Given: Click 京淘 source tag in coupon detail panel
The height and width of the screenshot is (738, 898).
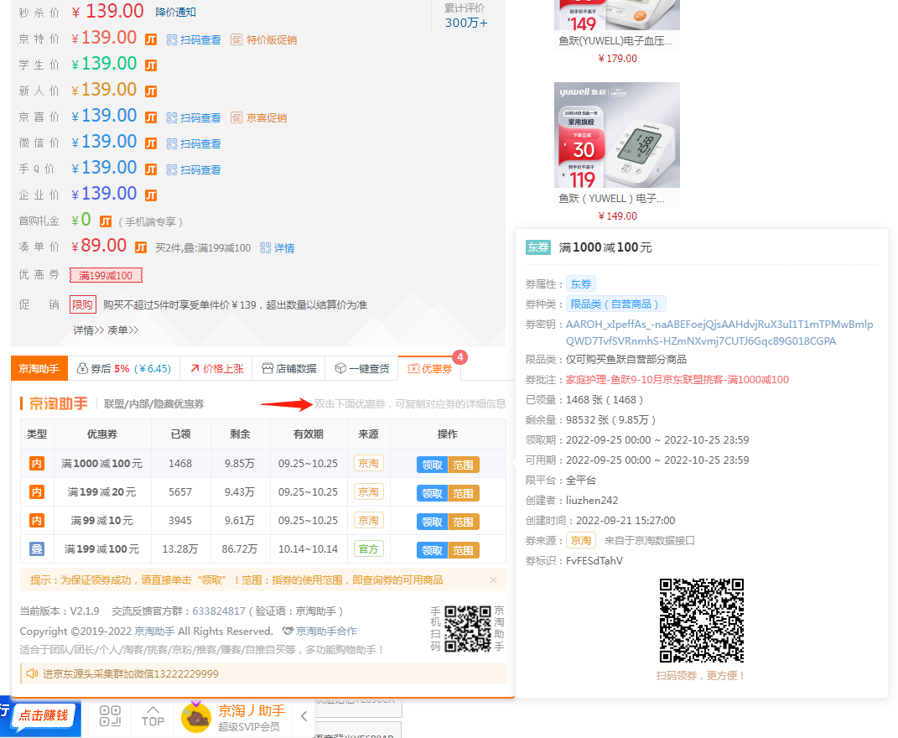Looking at the screenshot, I should (581, 540).
